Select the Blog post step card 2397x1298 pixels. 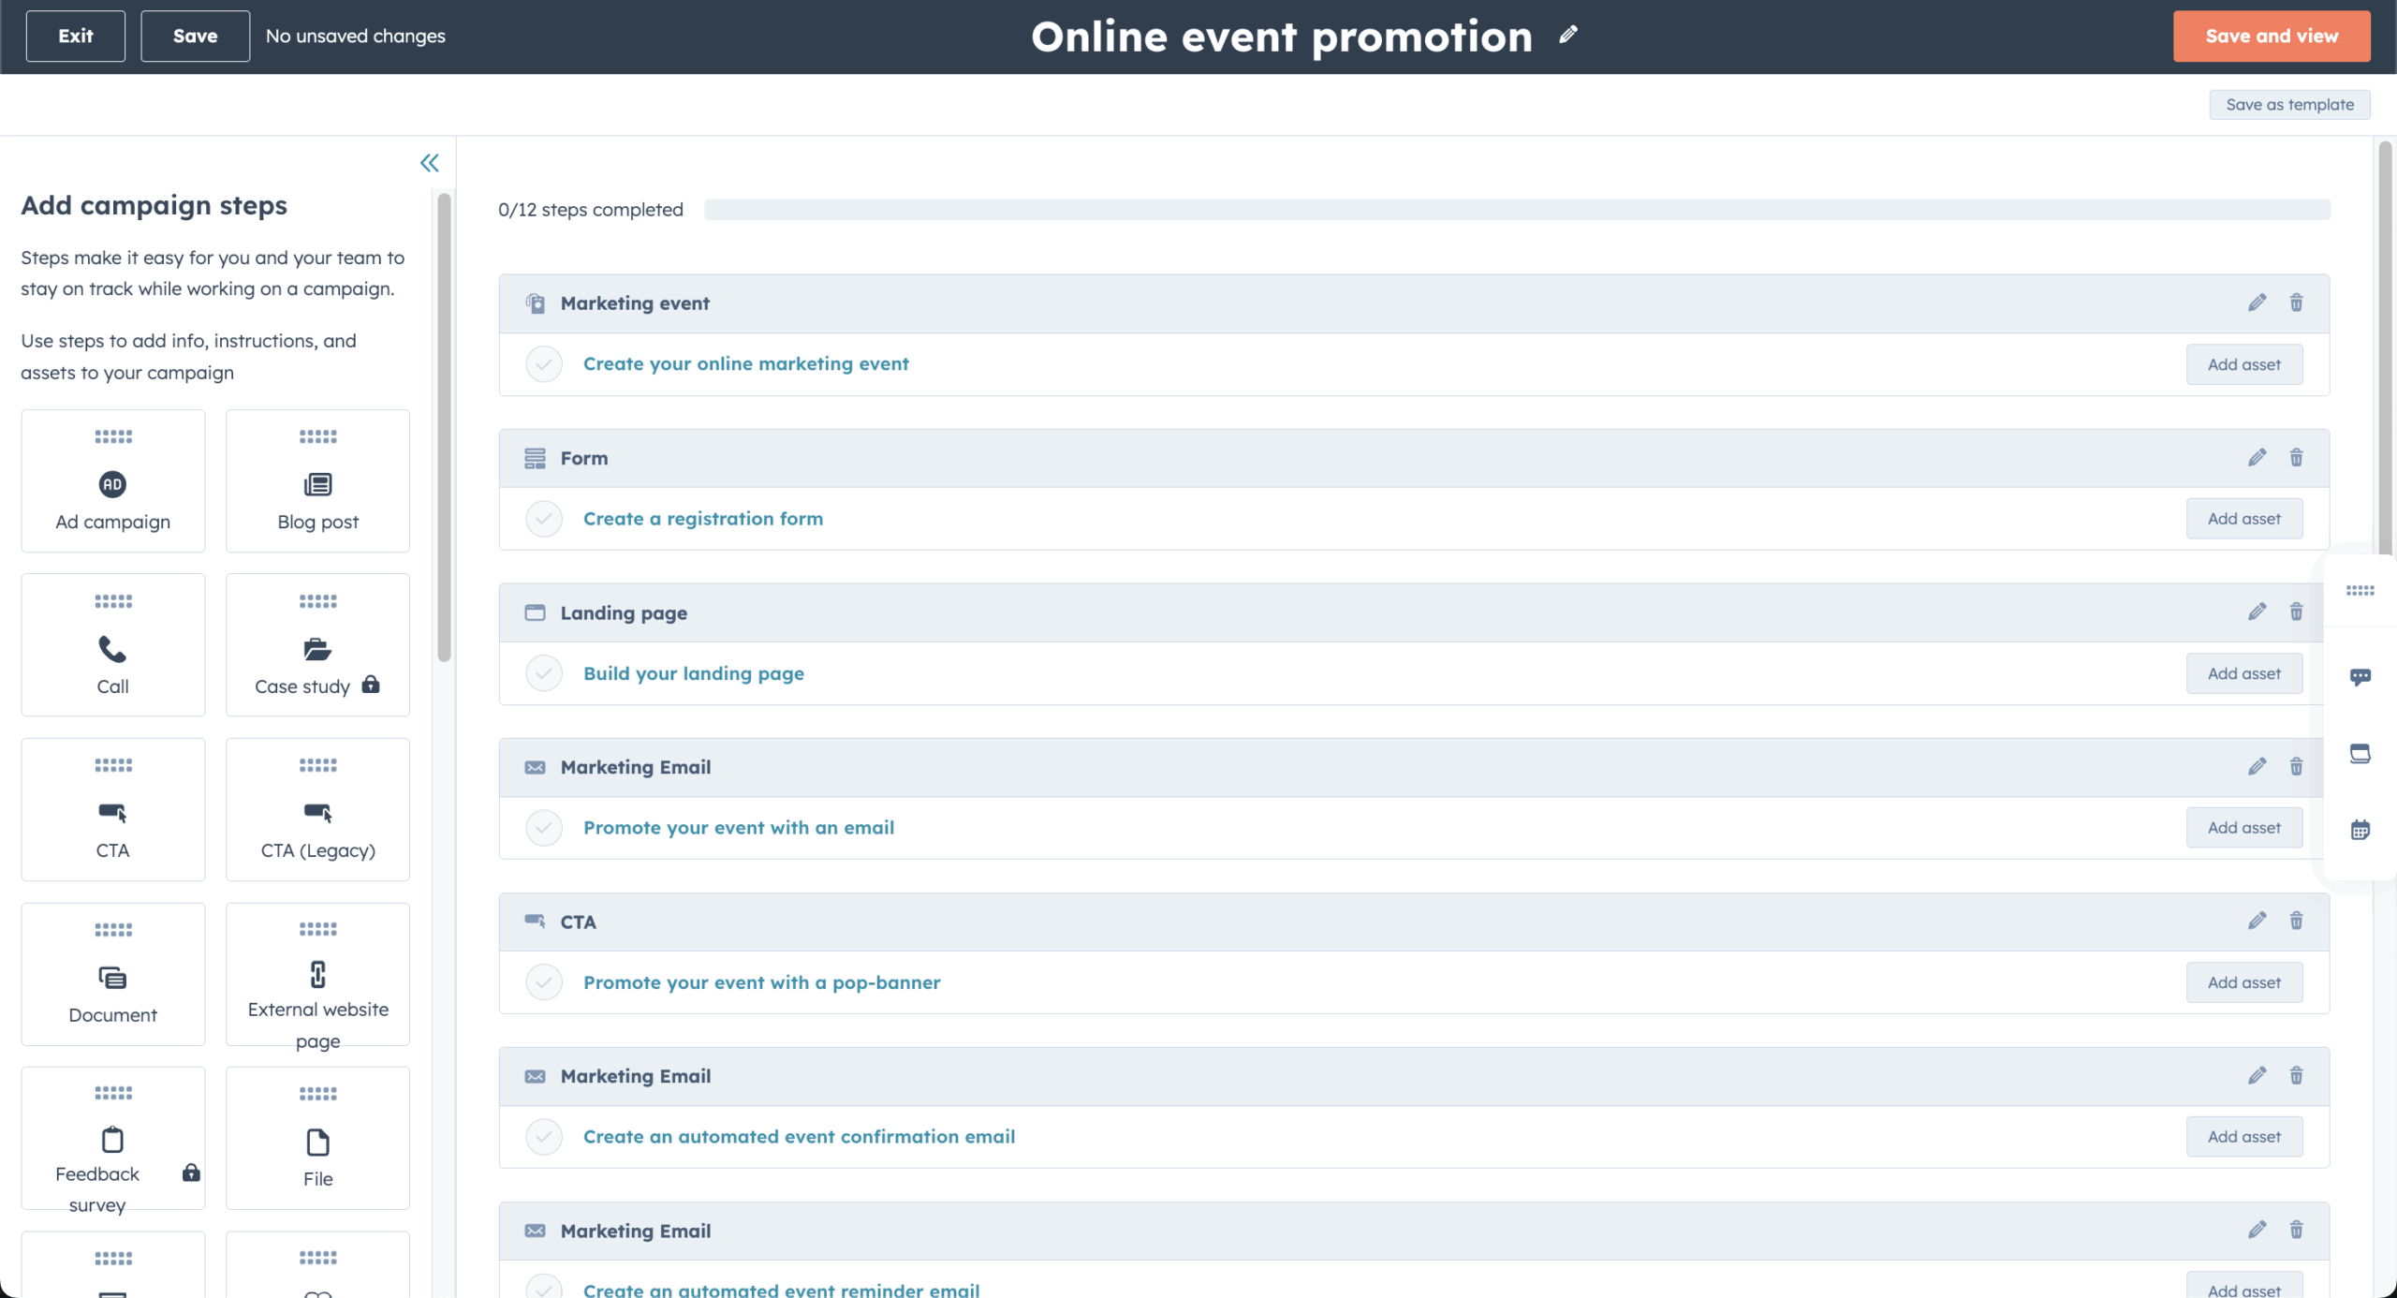click(x=317, y=480)
